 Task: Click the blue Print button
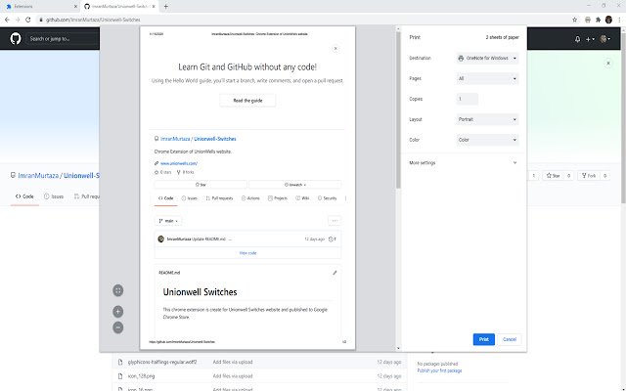483,339
